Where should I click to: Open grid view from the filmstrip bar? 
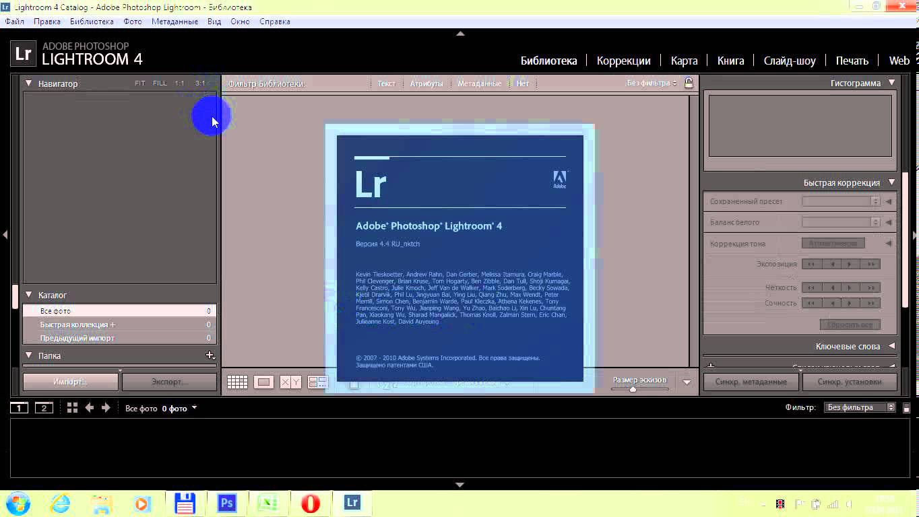(x=72, y=408)
